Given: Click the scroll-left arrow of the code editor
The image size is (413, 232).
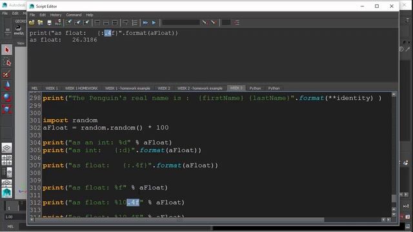Looking at the screenshot, I should (x=32, y=219).
